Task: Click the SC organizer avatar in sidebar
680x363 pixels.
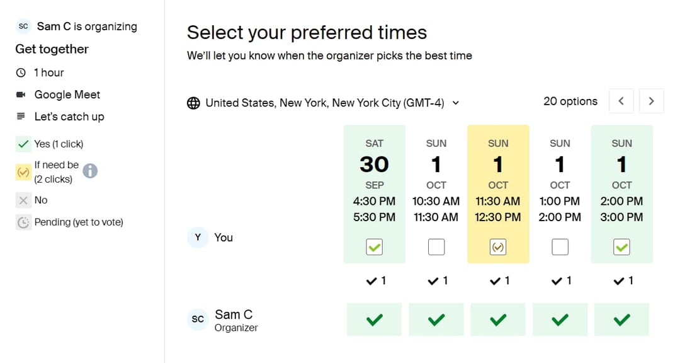Action: (23, 26)
